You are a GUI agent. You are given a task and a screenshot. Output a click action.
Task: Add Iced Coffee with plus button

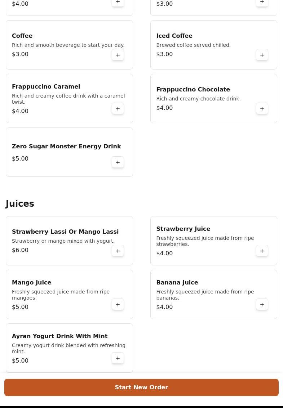[262, 55]
